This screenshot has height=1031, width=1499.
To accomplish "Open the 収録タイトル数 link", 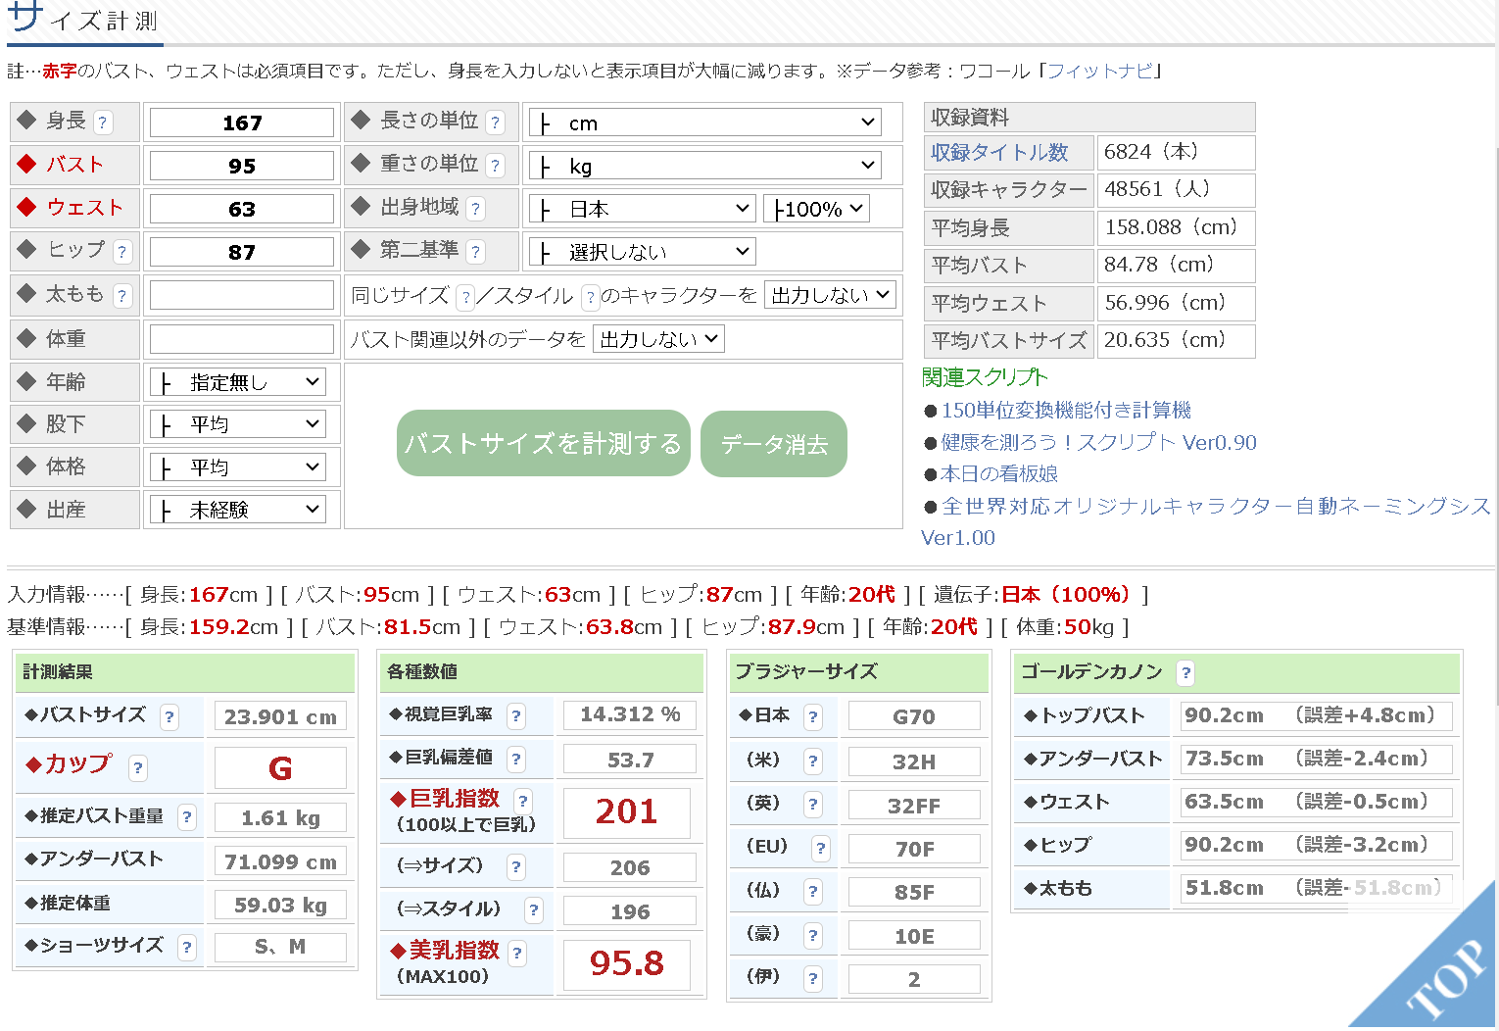I will [x=999, y=153].
